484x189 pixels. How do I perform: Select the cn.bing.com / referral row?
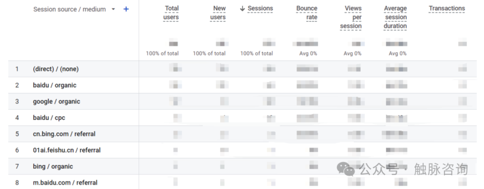[64, 134]
